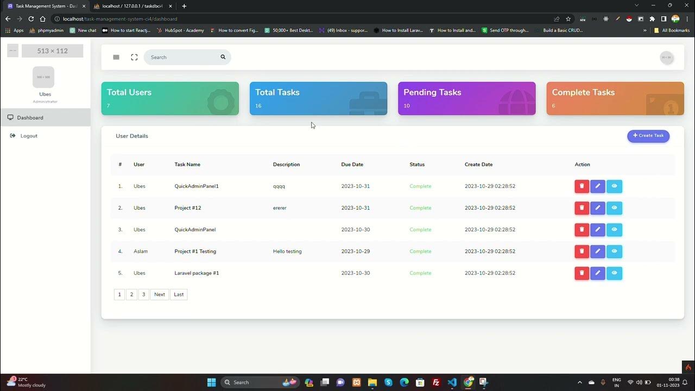Open the Total Tasks card

(318, 98)
